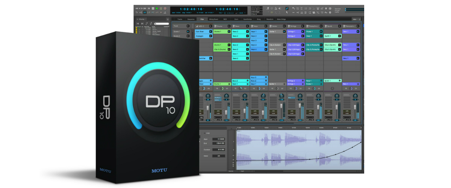Remove queued Harp 1 clip with its X
This screenshot has height=188, width=451.
[321, 80]
